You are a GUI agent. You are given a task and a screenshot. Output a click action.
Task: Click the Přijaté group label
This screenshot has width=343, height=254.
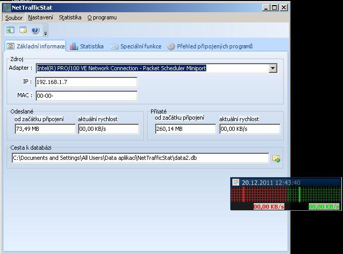point(159,111)
